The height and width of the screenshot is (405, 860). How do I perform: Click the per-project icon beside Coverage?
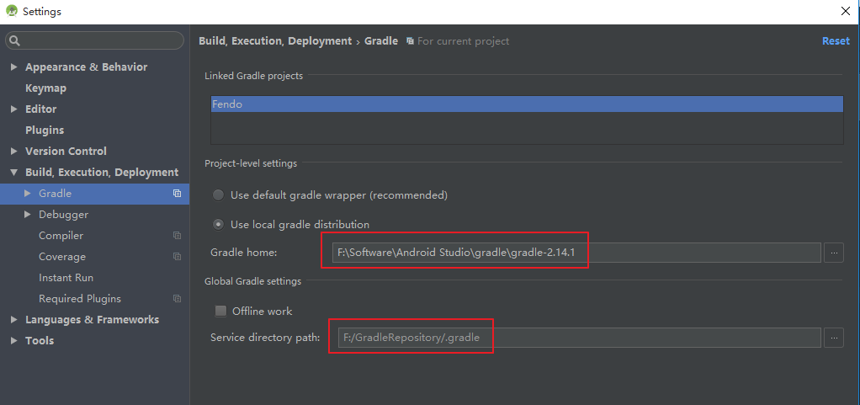177,256
